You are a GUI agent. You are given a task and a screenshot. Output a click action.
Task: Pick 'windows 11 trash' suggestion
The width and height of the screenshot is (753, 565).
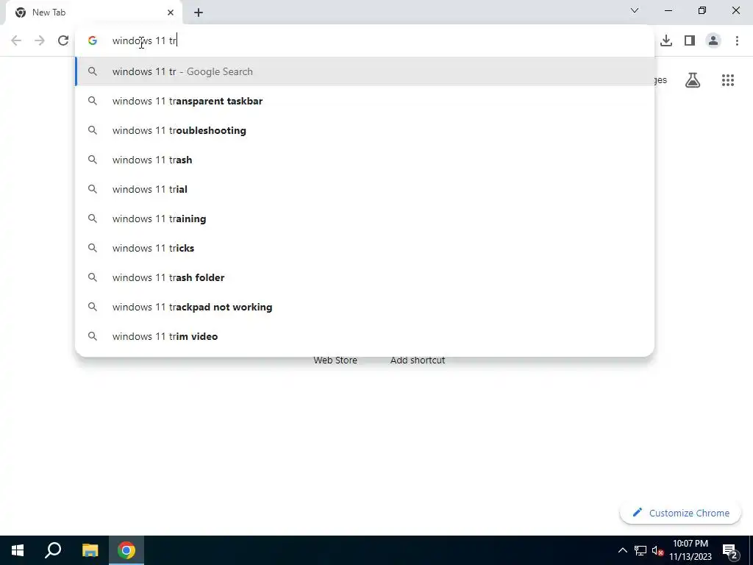pos(365,160)
